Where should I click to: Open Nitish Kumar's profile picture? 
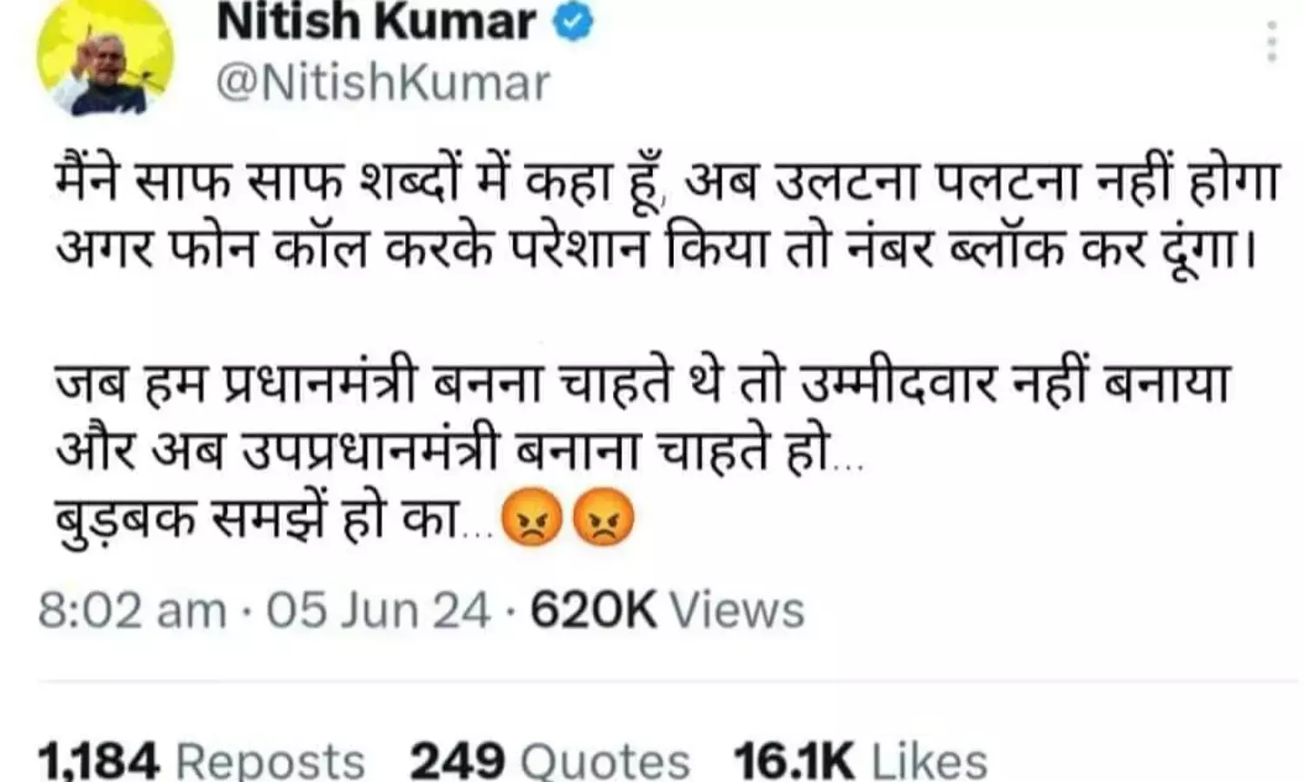click(x=106, y=56)
